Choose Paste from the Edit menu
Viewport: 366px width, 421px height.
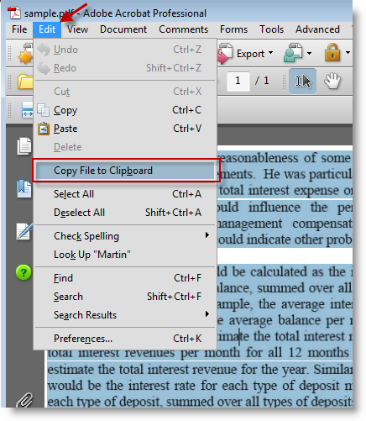pos(125,129)
